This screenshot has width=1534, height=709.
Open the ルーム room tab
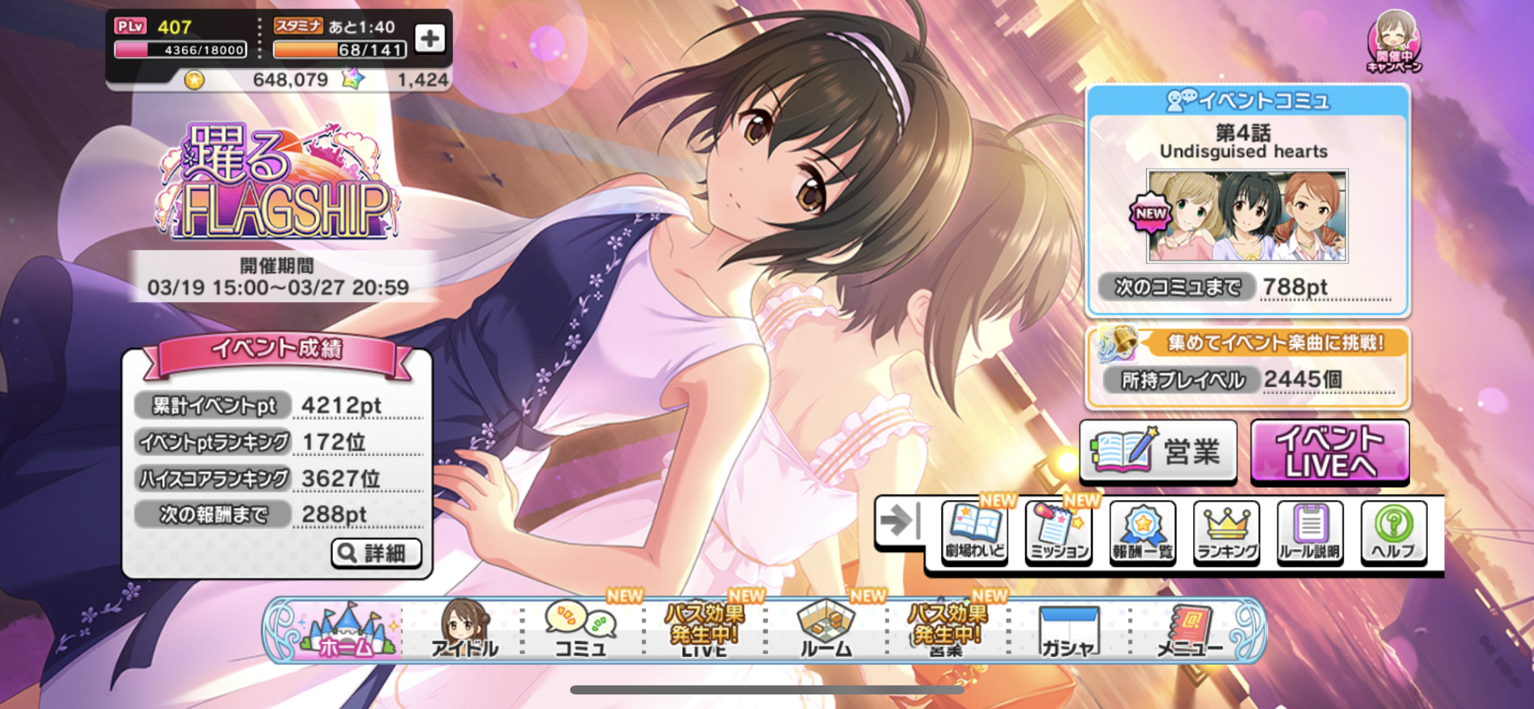[826, 630]
